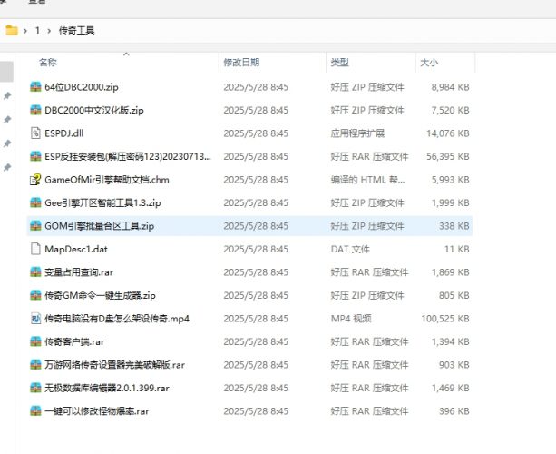The height and width of the screenshot is (454, 556).
Task: Click the first pin icon in the sidebar
Action: [x=7, y=96]
